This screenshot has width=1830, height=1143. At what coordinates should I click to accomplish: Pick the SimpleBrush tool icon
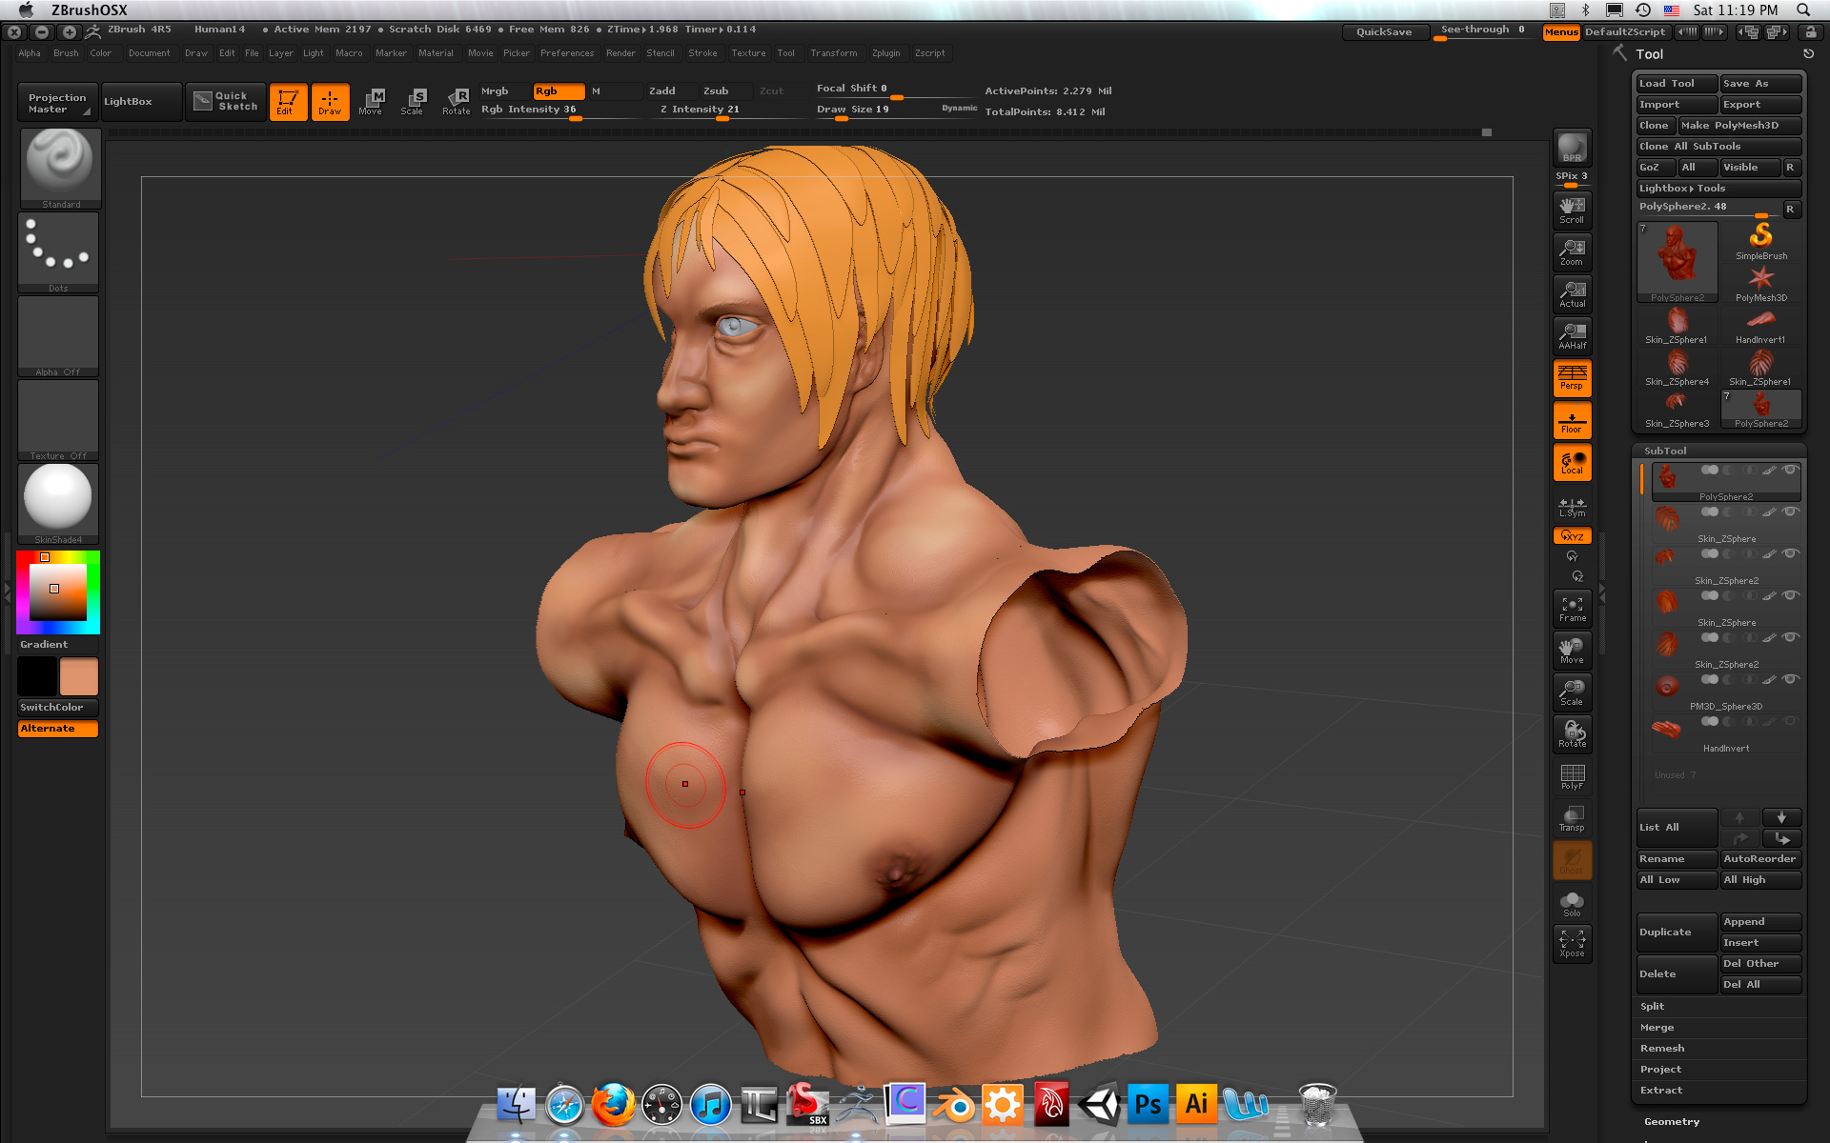point(1761,241)
